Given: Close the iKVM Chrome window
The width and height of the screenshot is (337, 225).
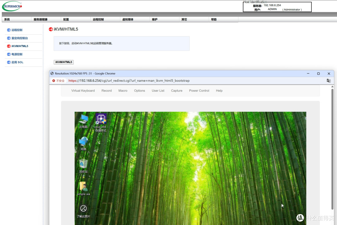Looking at the screenshot, I should click(329, 74).
